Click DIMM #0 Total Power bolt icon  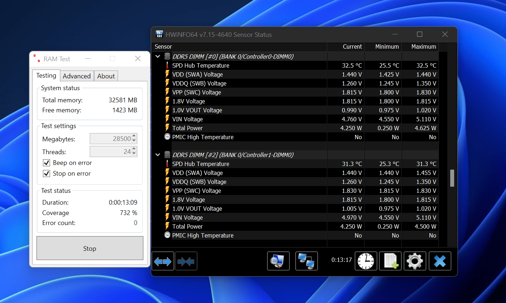click(x=167, y=128)
